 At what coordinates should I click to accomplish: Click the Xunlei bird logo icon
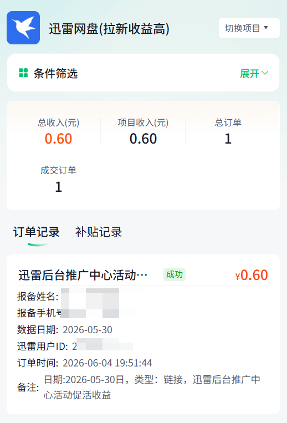23,28
